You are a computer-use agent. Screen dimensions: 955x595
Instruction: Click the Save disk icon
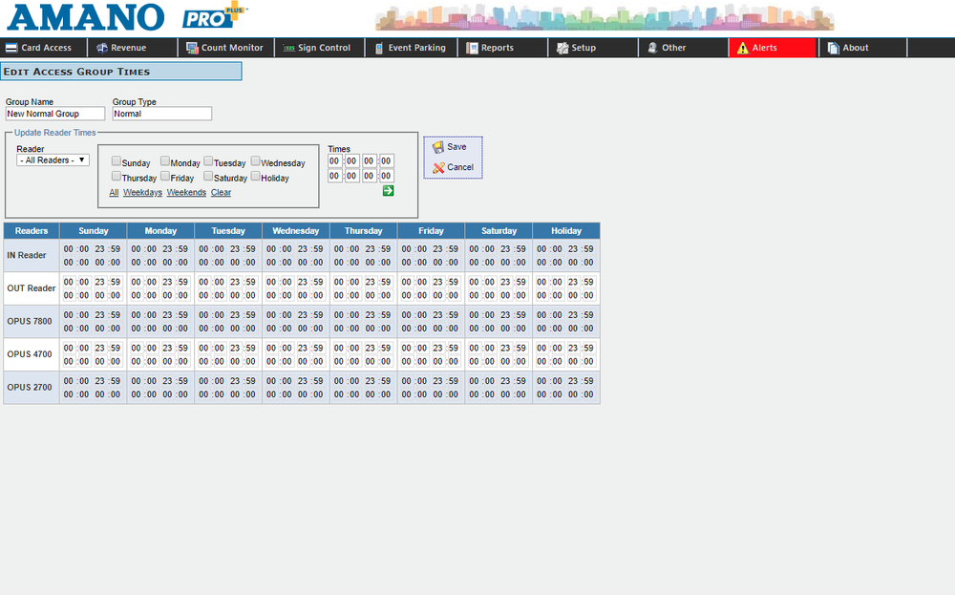438,147
